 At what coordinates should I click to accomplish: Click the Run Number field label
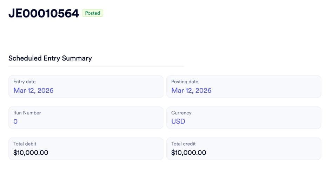[x=27, y=113]
